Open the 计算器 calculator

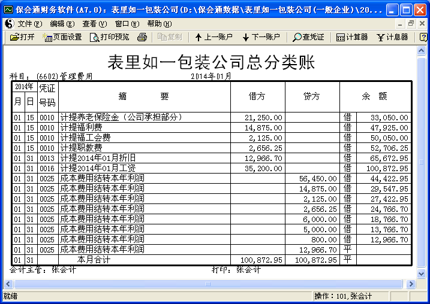(352, 37)
